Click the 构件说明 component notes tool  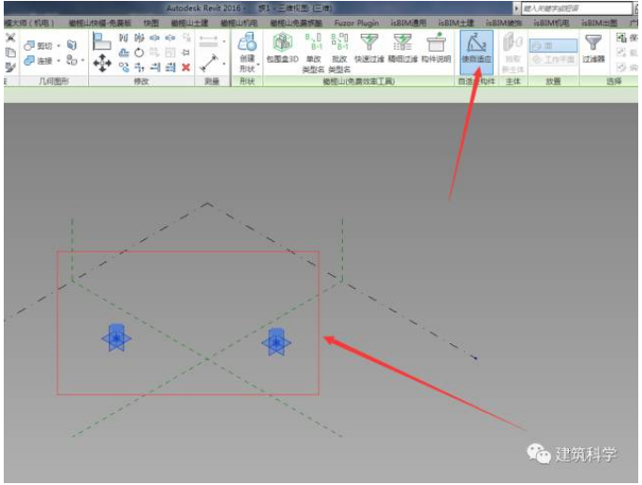point(436,48)
